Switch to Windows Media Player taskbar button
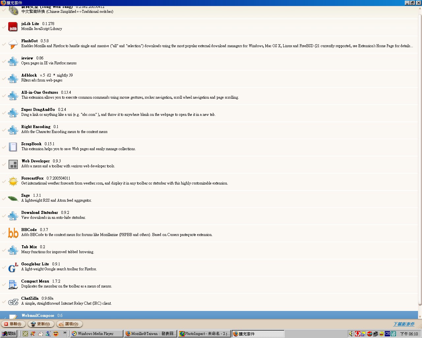Viewport: 422px width, 338px height. coord(96,334)
